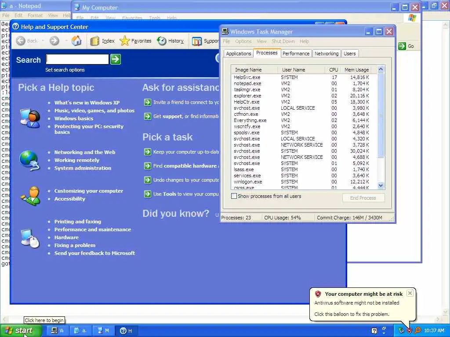This screenshot has height=337, width=450.
Task: Click arrow icon beside Find compatible hardware
Action: click(x=148, y=166)
